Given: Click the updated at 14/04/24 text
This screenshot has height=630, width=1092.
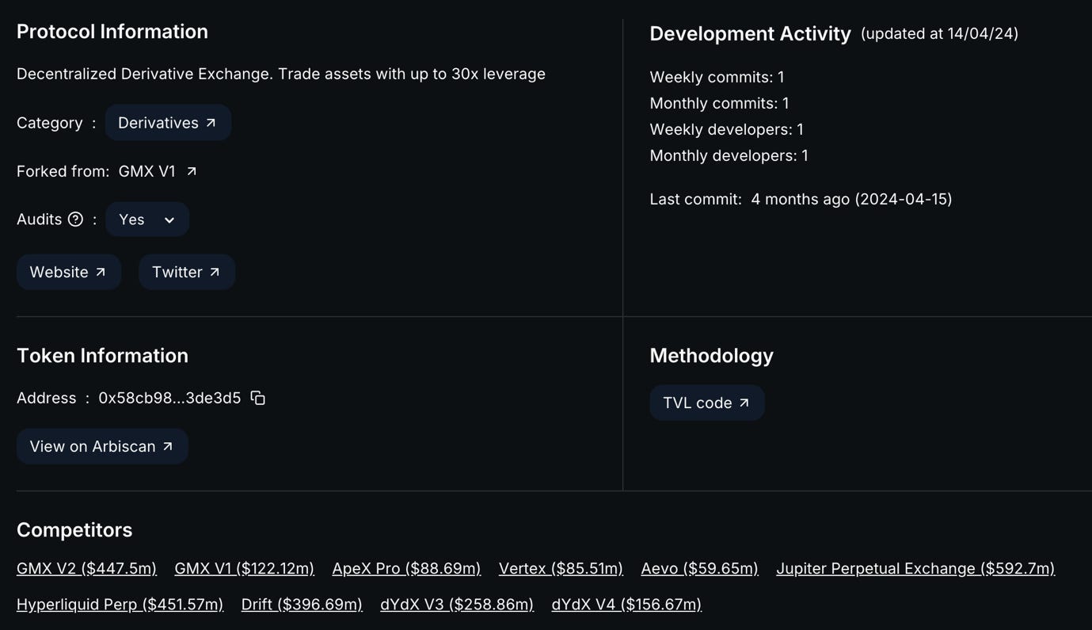Looking at the screenshot, I should [x=939, y=33].
